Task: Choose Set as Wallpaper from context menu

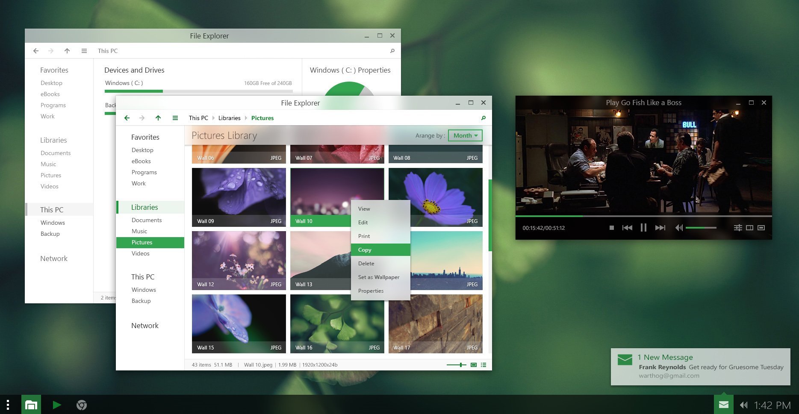Action: pos(379,277)
